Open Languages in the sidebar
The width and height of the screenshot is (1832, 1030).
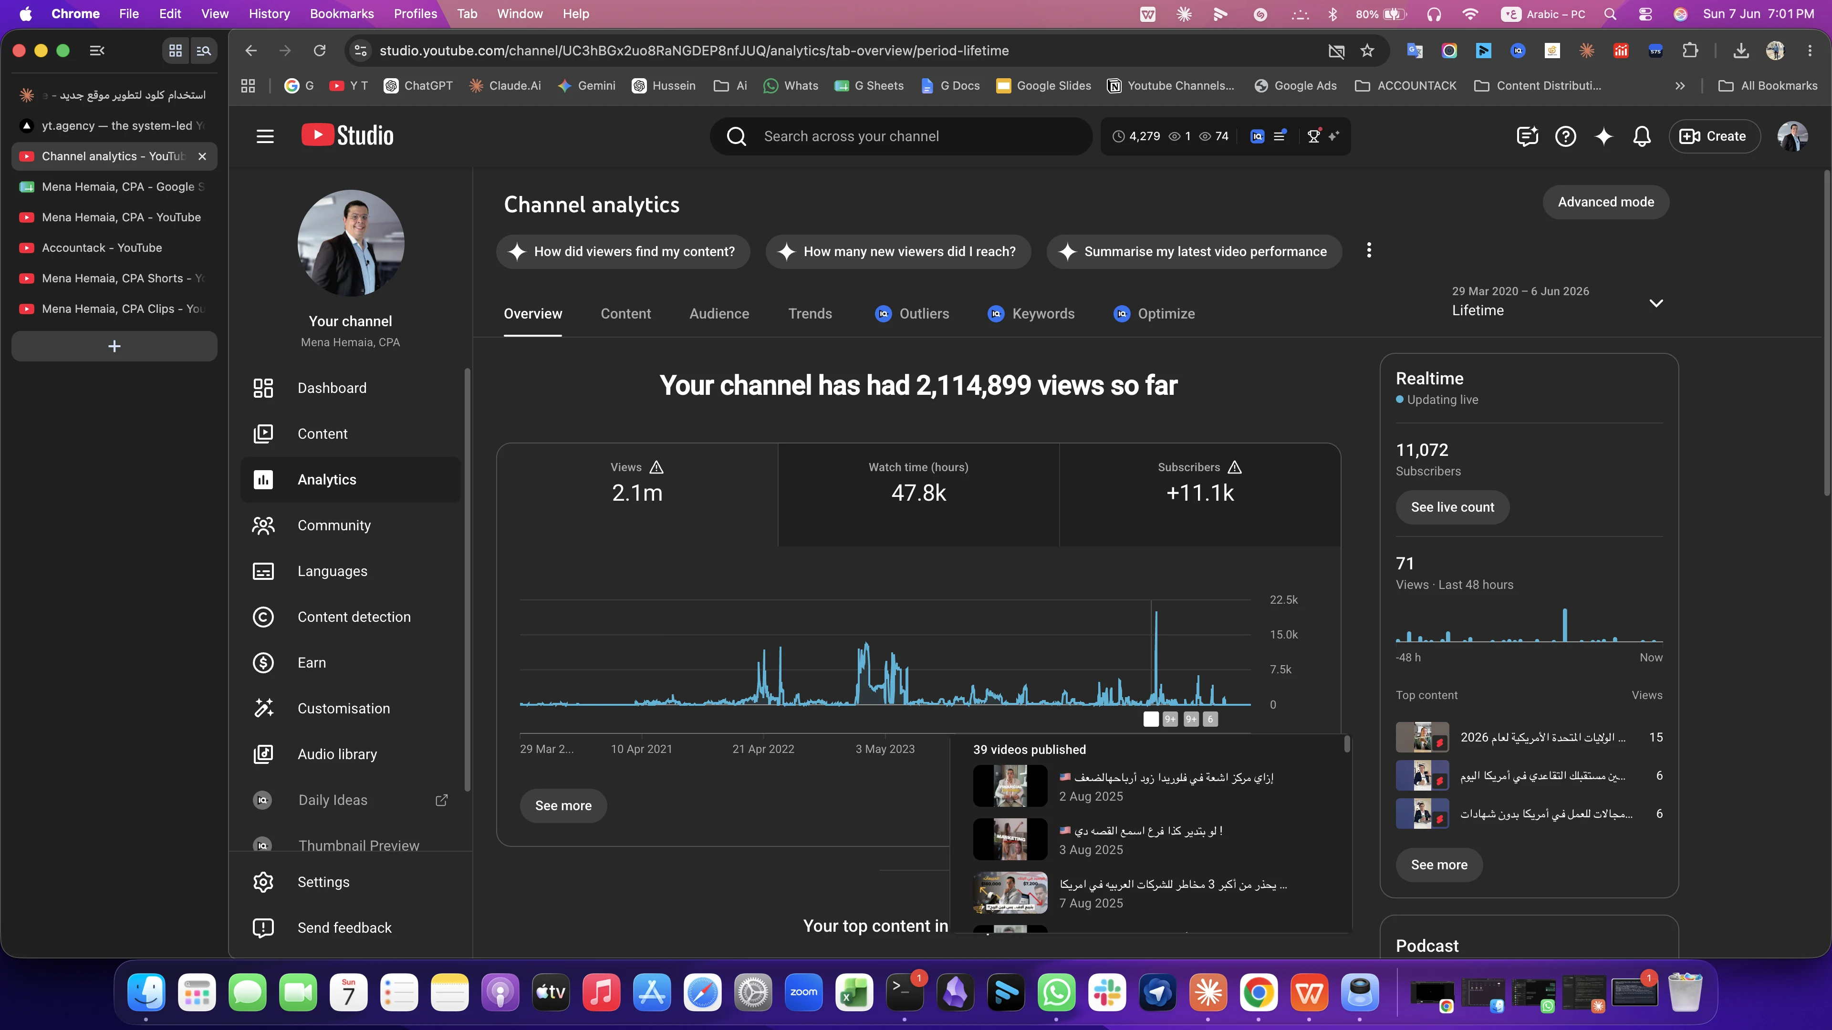[x=351, y=571]
